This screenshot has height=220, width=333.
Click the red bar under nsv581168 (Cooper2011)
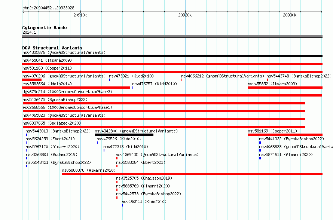point(172,72)
